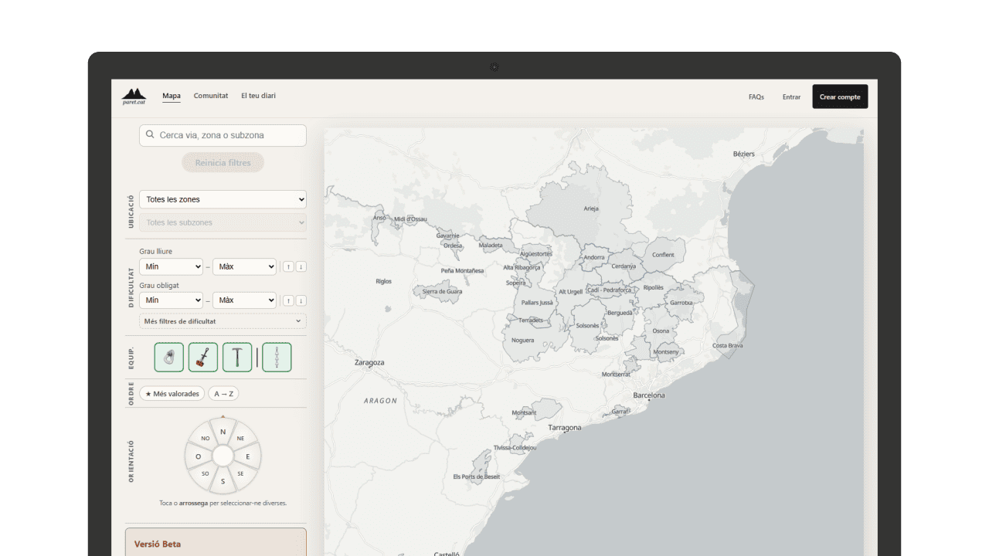Toggle the bolt hanger equipment filter

coord(169,358)
